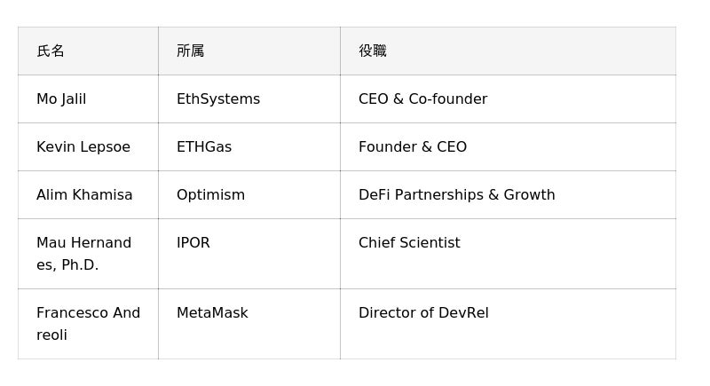710x386 pixels.
Task: Select the Mau Hernandes, Ph.D. cell
Action: (x=88, y=254)
